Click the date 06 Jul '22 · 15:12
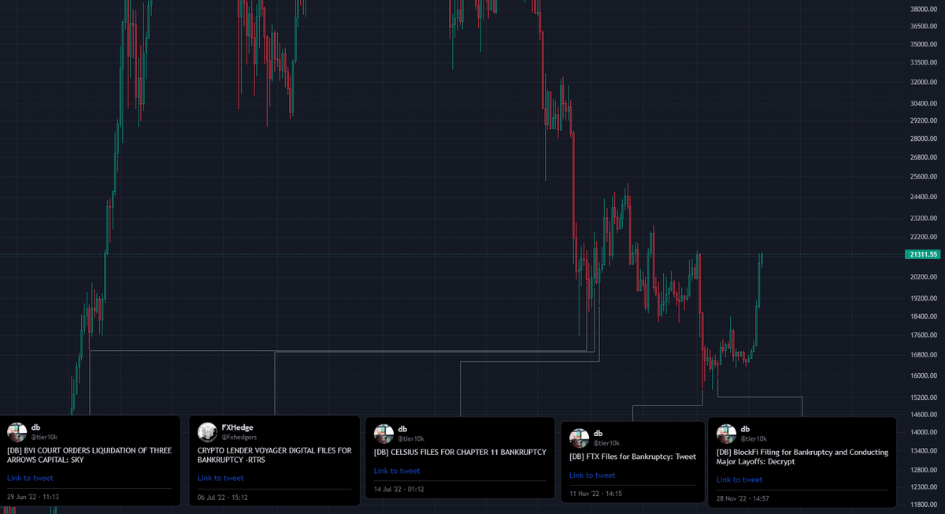Screen dimensions: 945x514 pos(224,497)
